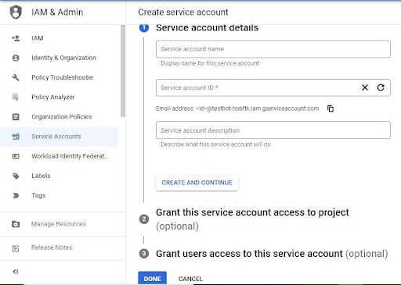Click 'Display name for this service account' hint
The height and width of the screenshot is (285, 401).
[210, 63]
